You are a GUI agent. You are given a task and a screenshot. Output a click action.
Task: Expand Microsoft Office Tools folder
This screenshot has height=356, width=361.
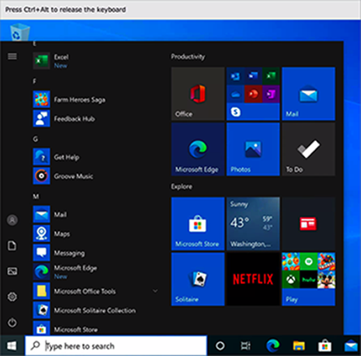[95, 291]
